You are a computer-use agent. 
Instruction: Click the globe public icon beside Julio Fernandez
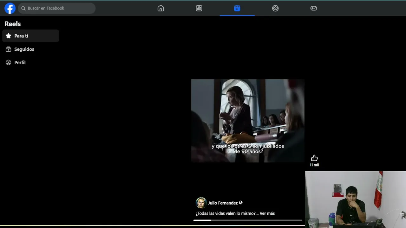point(241,203)
